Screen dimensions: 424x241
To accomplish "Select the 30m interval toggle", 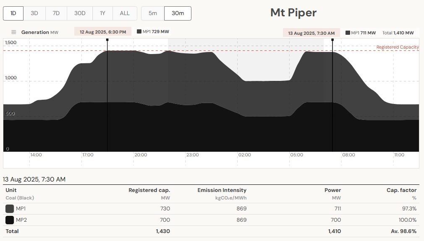I will (x=178, y=13).
